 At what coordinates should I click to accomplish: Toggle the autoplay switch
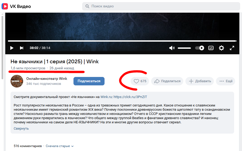click(x=200, y=48)
